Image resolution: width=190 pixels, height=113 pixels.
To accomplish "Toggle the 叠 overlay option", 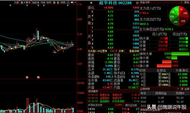I will (54, 2).
